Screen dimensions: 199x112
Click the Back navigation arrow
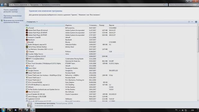(2, 5)
